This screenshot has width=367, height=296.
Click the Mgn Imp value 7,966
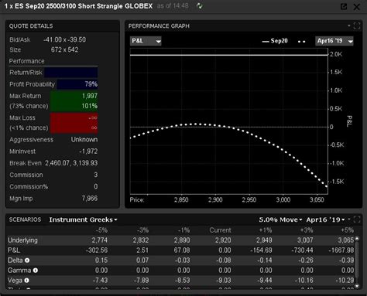point(90,199)
